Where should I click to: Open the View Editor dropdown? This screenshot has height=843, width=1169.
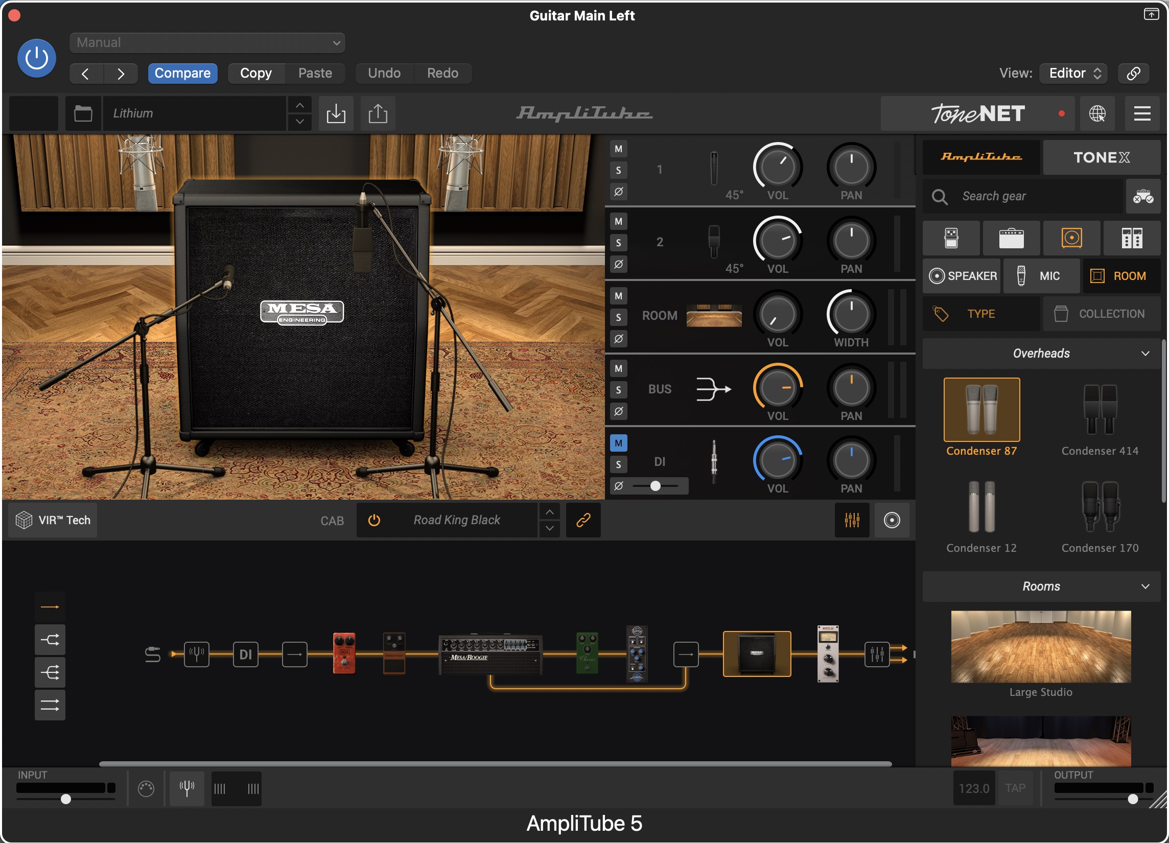pyautogui.click(x=1074, y=73)
